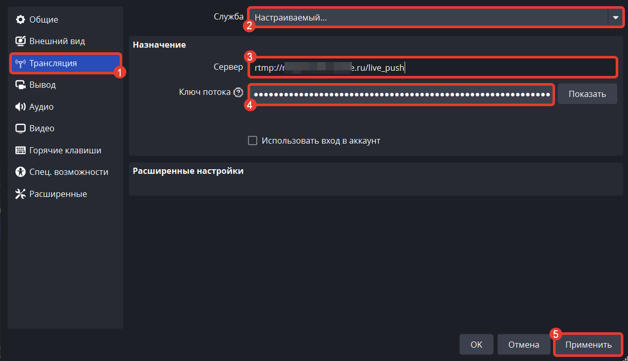Click the Отмена button
The width and height of the screenshot is (628, 361).
tap(523, 345)
